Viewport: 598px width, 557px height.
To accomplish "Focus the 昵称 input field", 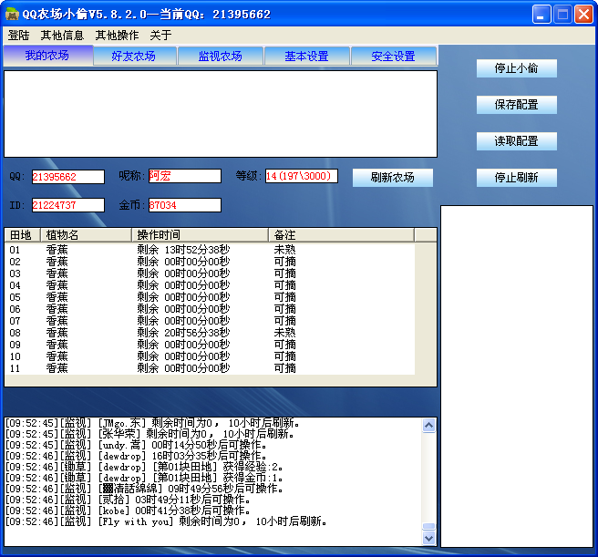I will click(184, 176).
